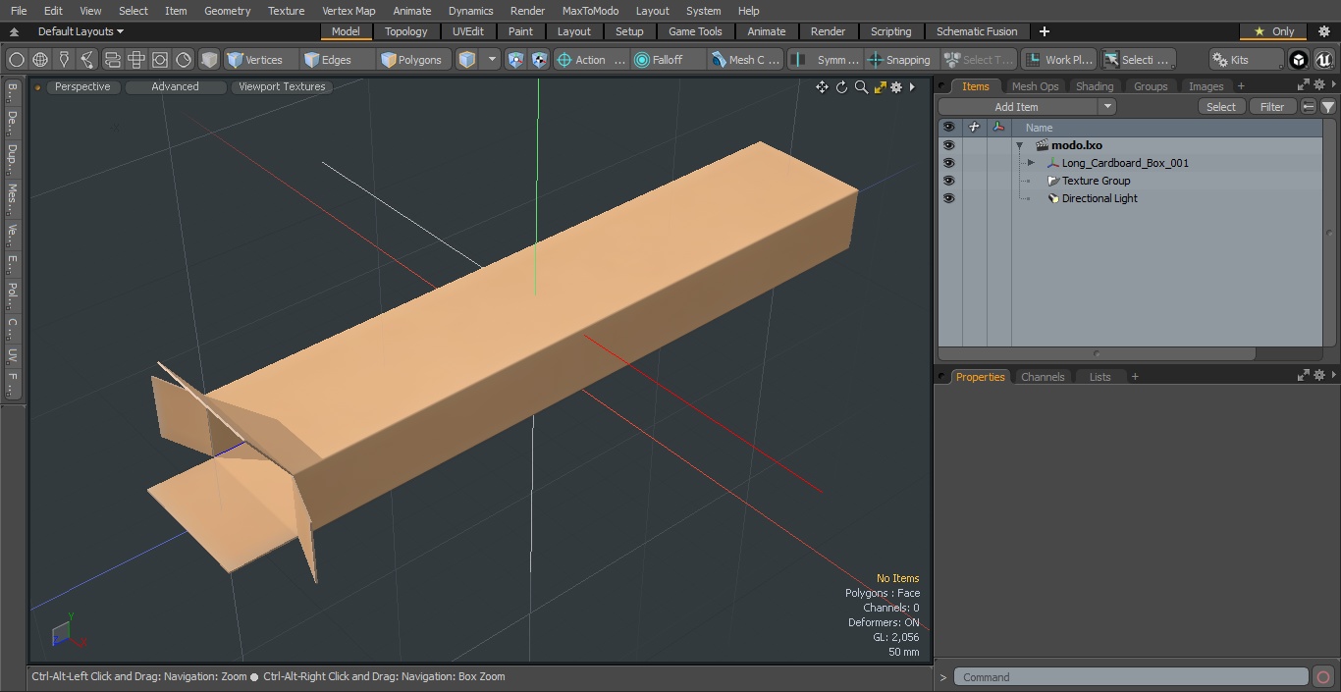Add a new tab beside Lists
The image size is (1341, 692).
pyautogui.click(x=1135, y=377)
